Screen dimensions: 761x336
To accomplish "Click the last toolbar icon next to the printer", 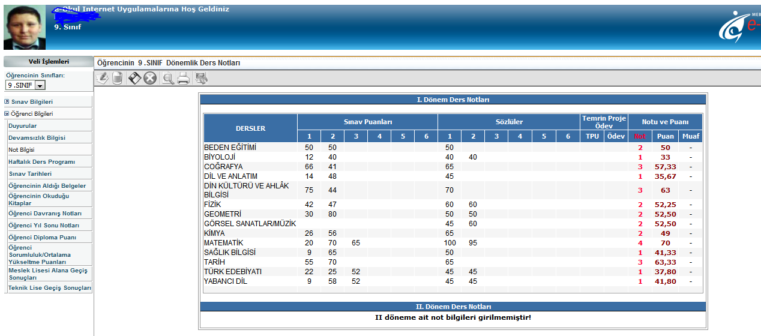I will point(201,78).
